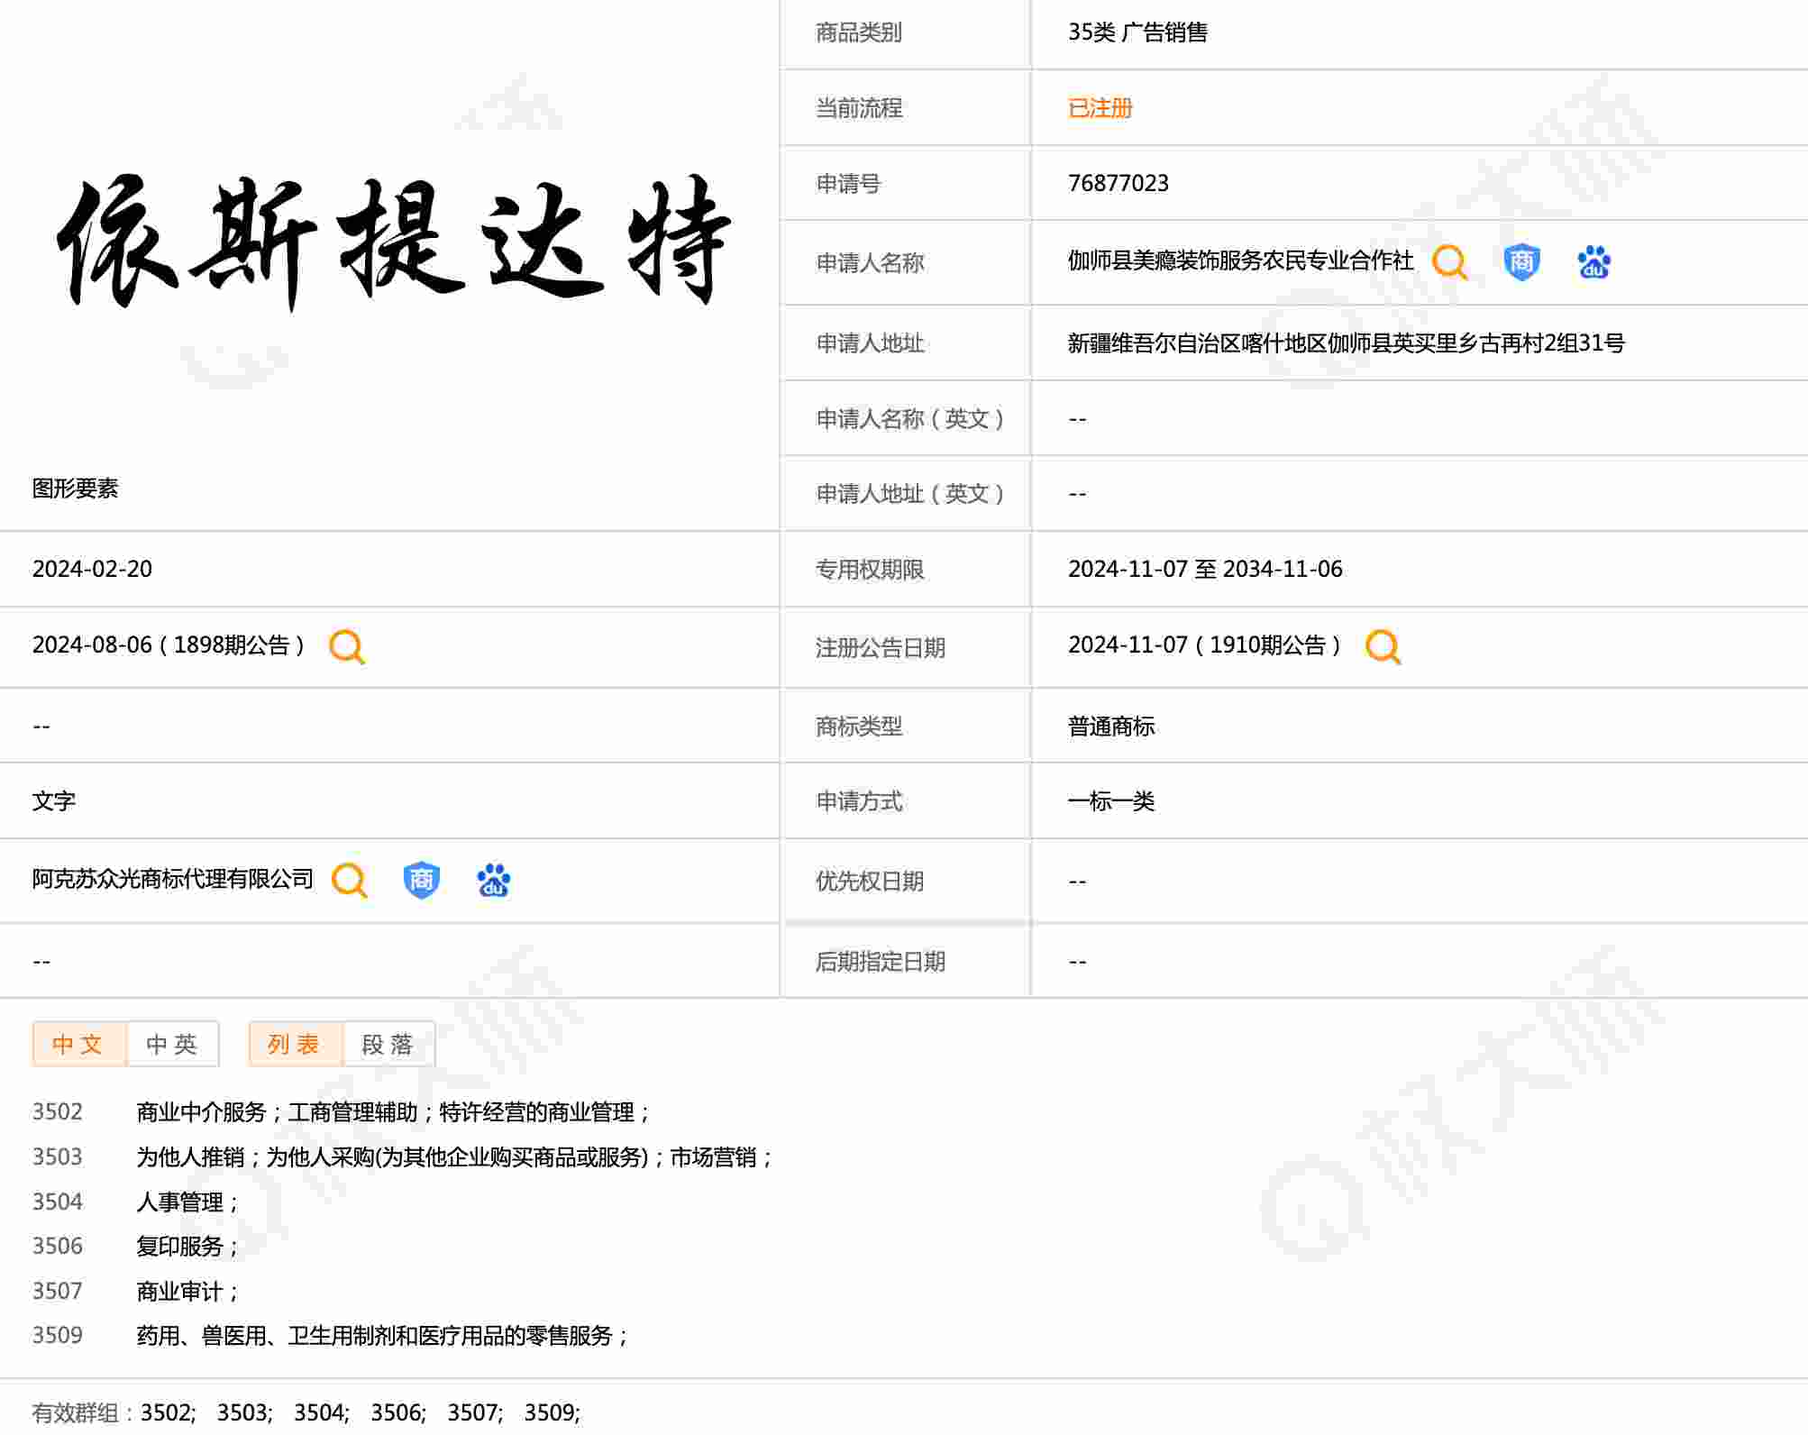
Task: Click the Baidu paw icon beside the agency name
Action: pos(493,880)
